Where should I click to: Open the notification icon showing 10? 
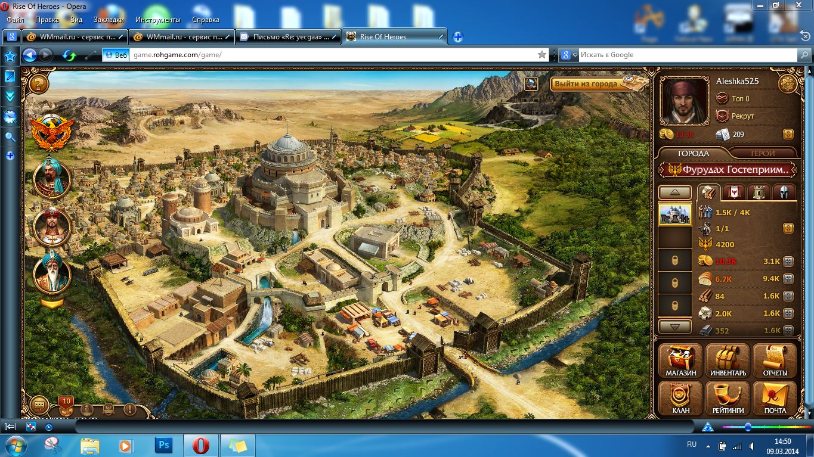tap(66, 406)
